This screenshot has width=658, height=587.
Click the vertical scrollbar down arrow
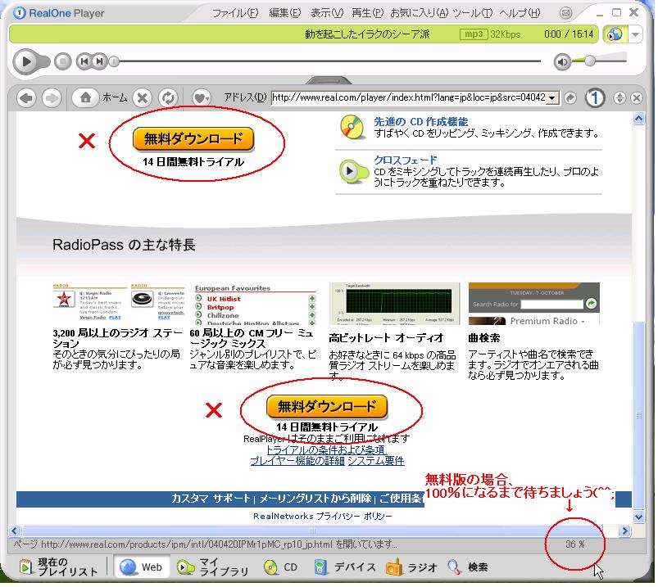click(x=638, y=517)
